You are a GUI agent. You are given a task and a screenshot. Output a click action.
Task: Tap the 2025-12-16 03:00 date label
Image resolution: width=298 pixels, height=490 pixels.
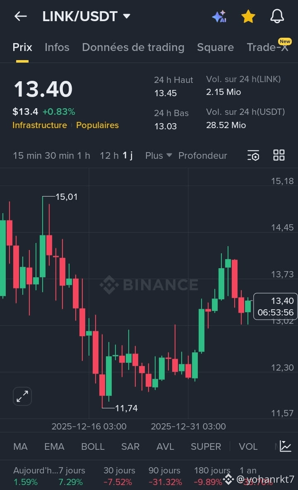[x=89, y=426]
